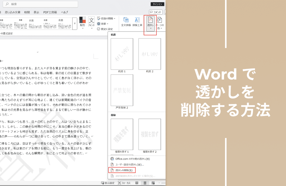Toggle print layout view in status bar
The image size is (286, 186).
[x=145, y=183]
